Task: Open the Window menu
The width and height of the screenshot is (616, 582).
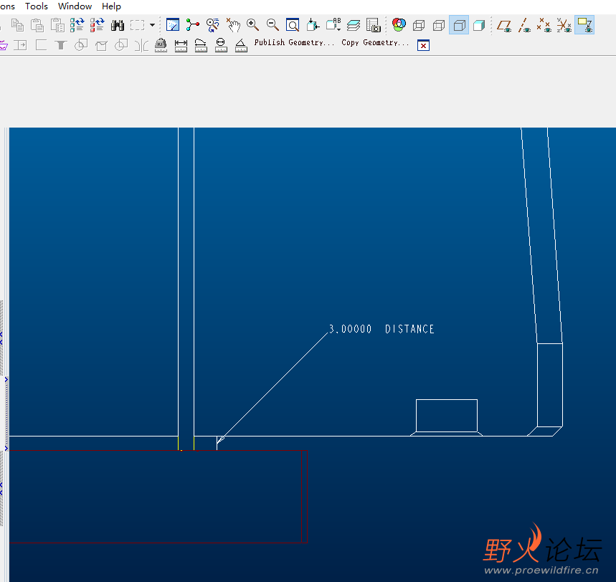Action: 75,6
